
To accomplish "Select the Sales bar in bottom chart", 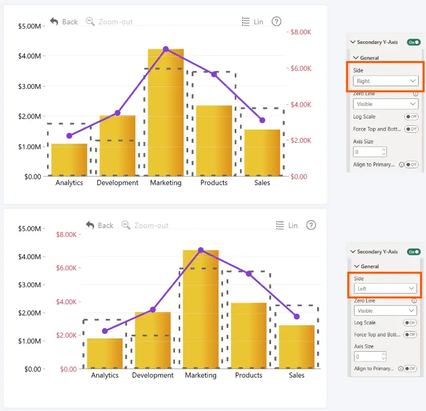I will tap(297, 347).
